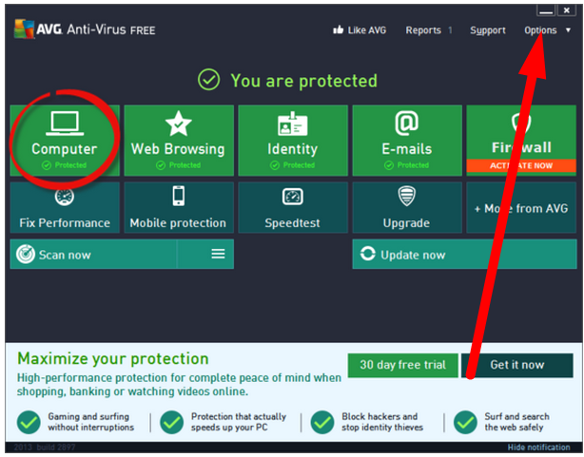Click Hide notification link
Viewport: 584px width, 457px height.
point(538,447)
